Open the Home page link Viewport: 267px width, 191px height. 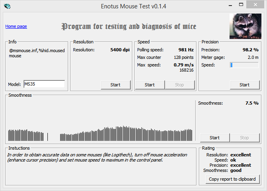tap(16, 26)
